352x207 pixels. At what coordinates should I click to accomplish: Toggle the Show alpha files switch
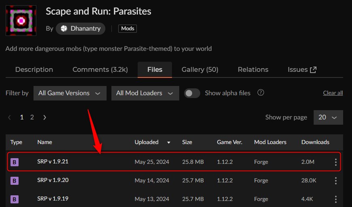(192, 93)
